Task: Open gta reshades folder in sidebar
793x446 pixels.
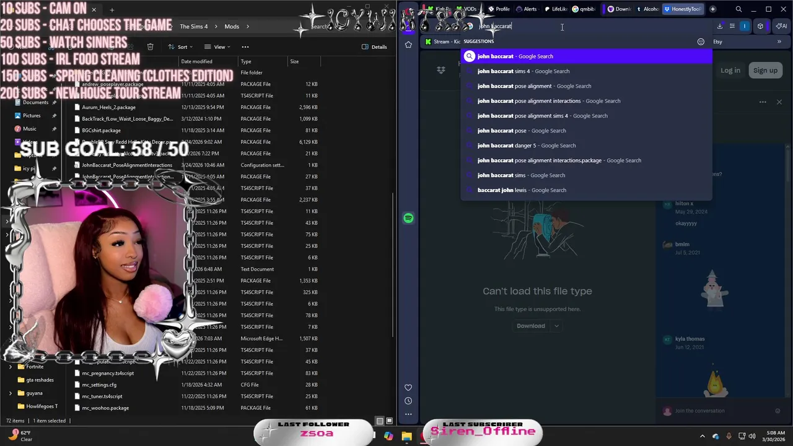Action: pos(40,380)
